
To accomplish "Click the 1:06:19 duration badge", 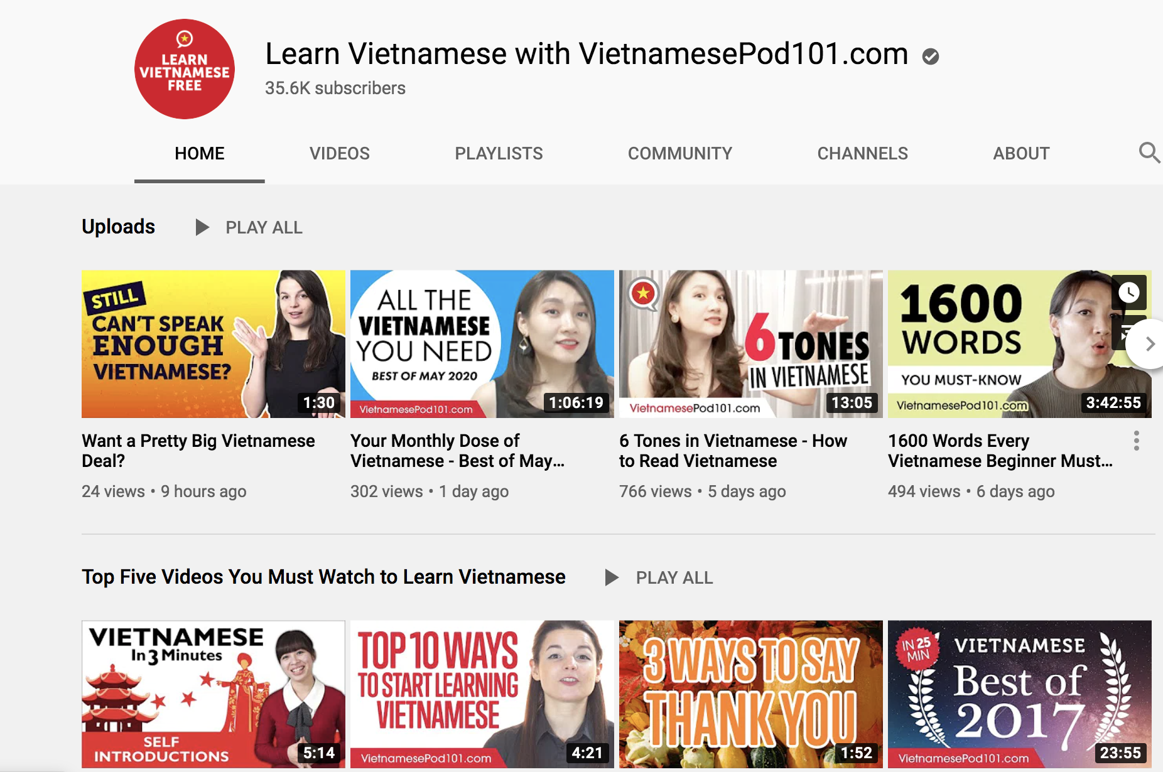I will pyautogui.click(x=576, y=403).
